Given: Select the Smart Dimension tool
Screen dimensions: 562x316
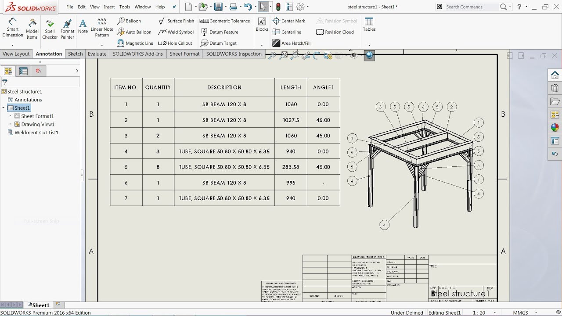Looking at the screenshot, I should point(12,27).
